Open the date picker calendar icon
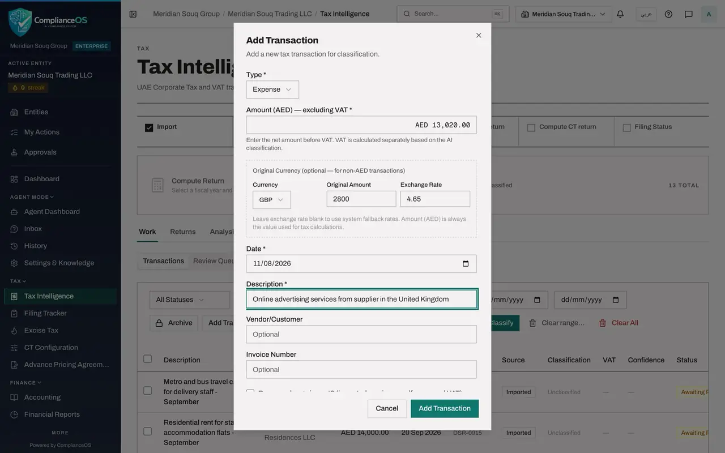The image size is (725, 453). pos(466,263)
